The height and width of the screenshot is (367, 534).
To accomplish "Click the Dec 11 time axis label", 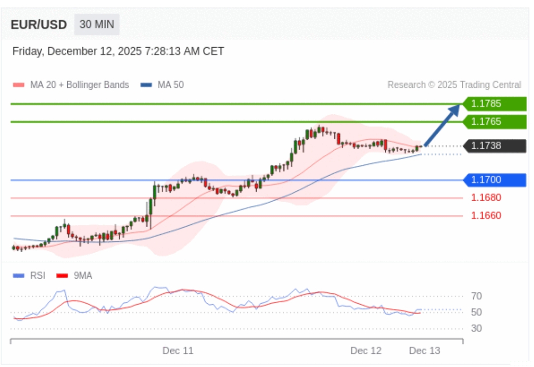I will tap(178, 351).
